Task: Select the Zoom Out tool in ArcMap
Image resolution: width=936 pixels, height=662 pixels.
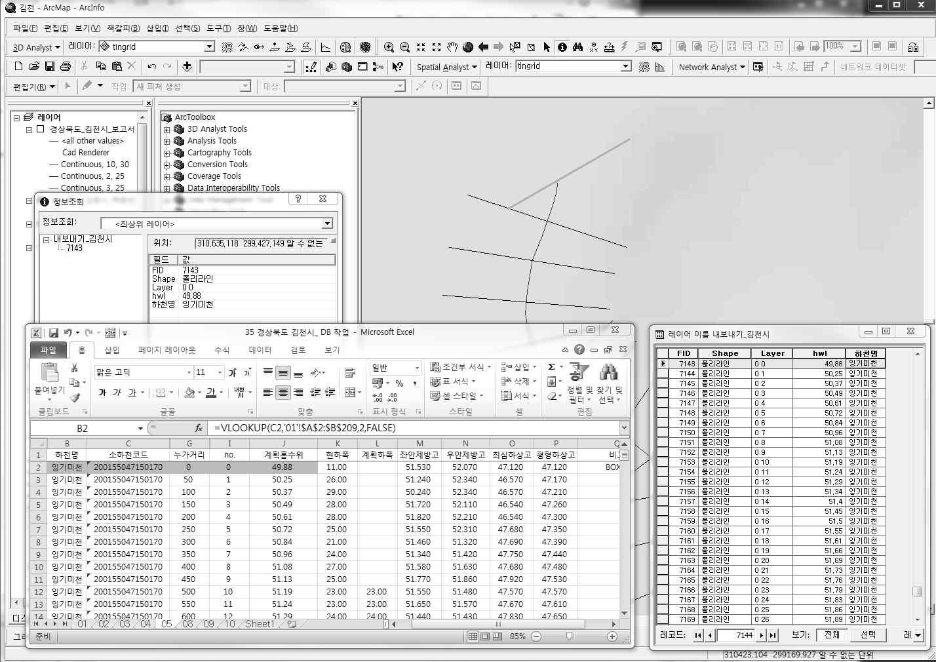Action: point(404,47)
